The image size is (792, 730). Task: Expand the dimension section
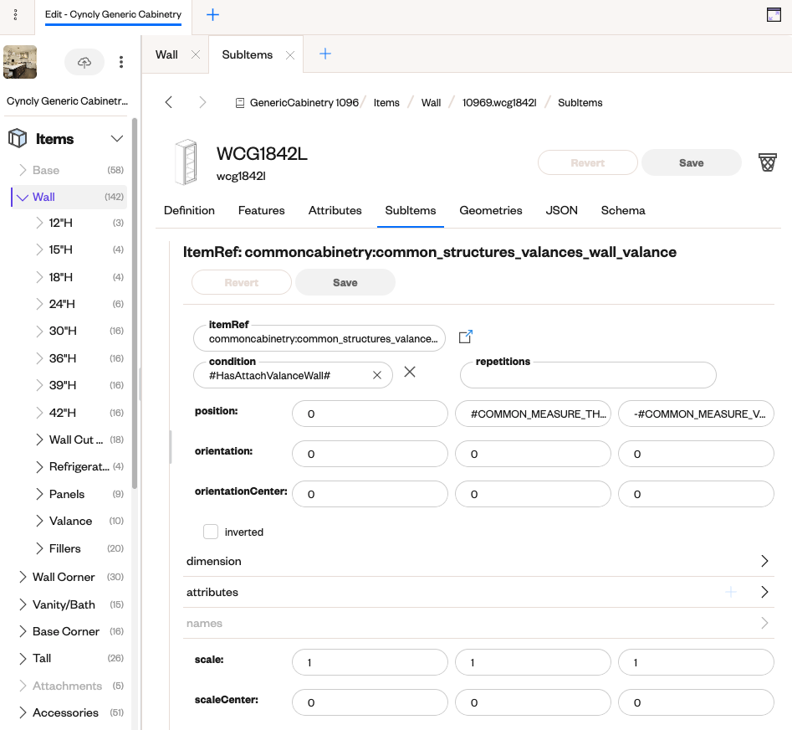(x=764, y=561)
